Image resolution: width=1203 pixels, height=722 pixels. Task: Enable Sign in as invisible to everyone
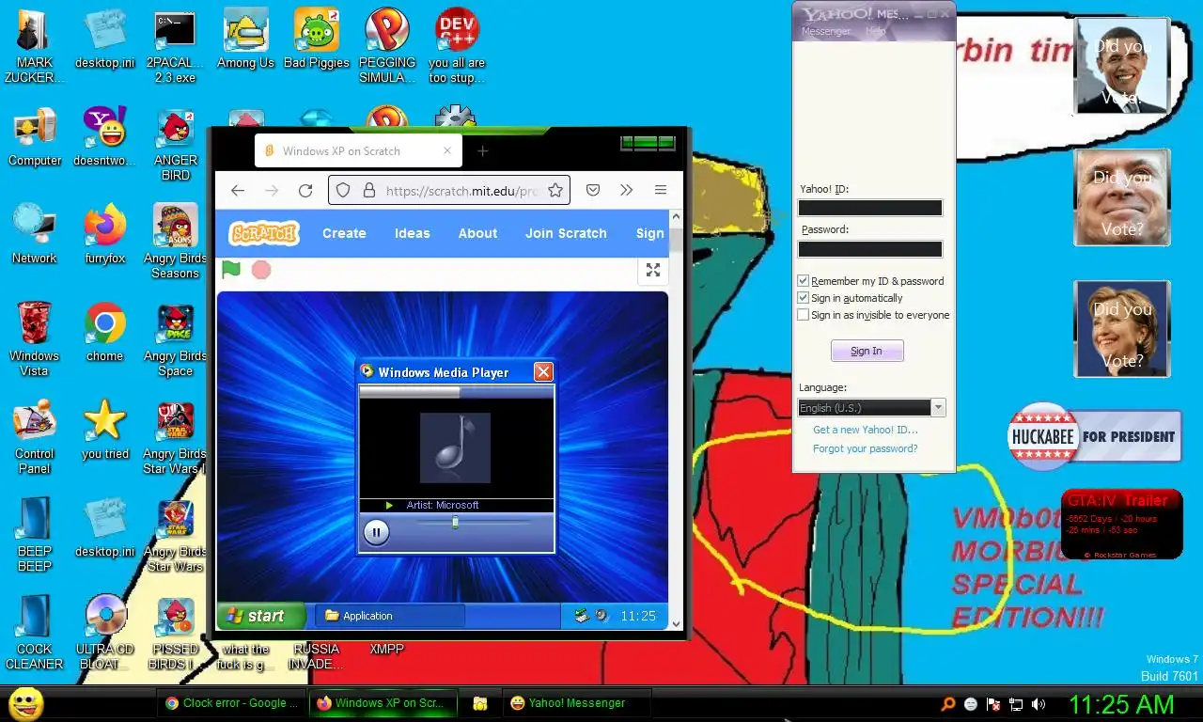tap(803, 315)
